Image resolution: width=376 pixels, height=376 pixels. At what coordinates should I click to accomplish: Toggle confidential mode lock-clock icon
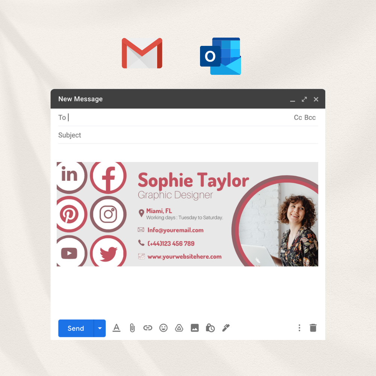(x=210, y=328)
